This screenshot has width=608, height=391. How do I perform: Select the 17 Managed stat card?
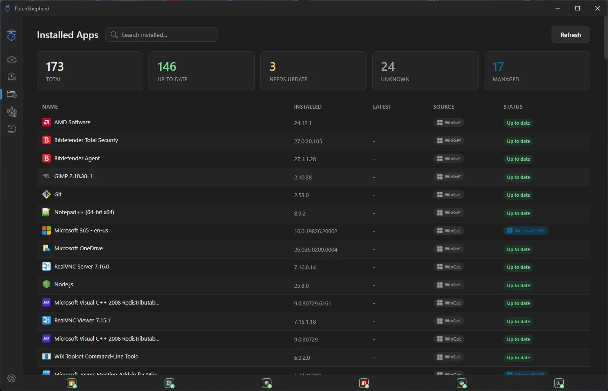pos(537,71)
